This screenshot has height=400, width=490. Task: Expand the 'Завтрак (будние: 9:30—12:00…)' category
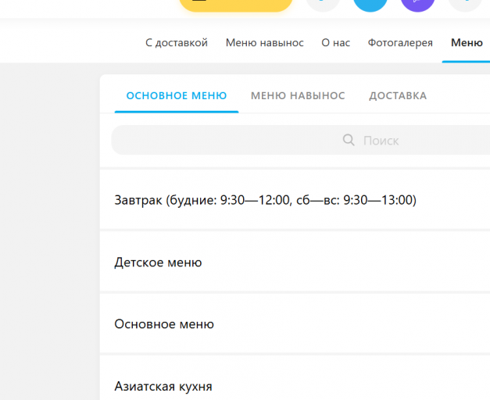[x=295, y=200]
